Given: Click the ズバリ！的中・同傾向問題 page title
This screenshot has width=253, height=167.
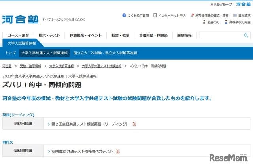Looking at the screenshot, I should [42, 84].
